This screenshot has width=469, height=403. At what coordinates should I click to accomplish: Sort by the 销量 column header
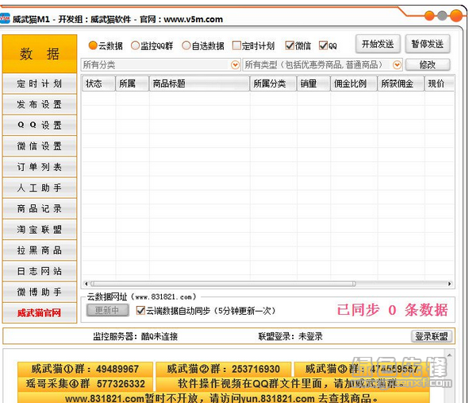[x=313, y=83]
